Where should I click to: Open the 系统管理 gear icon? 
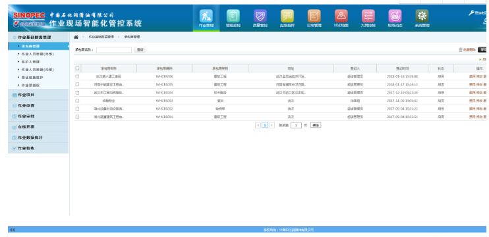click(422, 16)
